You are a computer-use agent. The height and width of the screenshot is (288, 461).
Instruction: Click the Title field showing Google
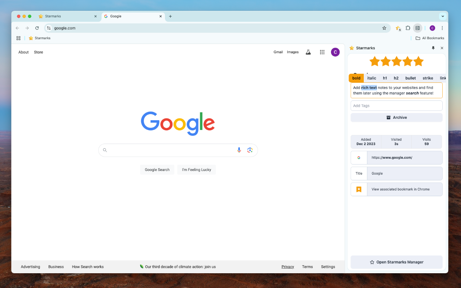point(405,174)
